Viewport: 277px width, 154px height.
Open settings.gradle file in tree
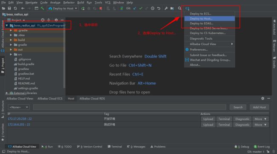(28, 88)
